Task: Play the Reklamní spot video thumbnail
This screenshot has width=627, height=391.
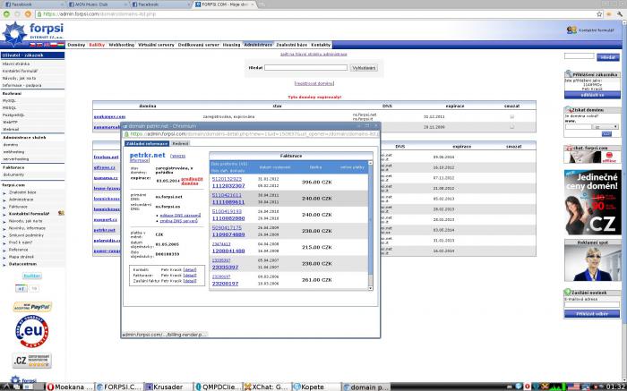Action: tap(593, 263)
